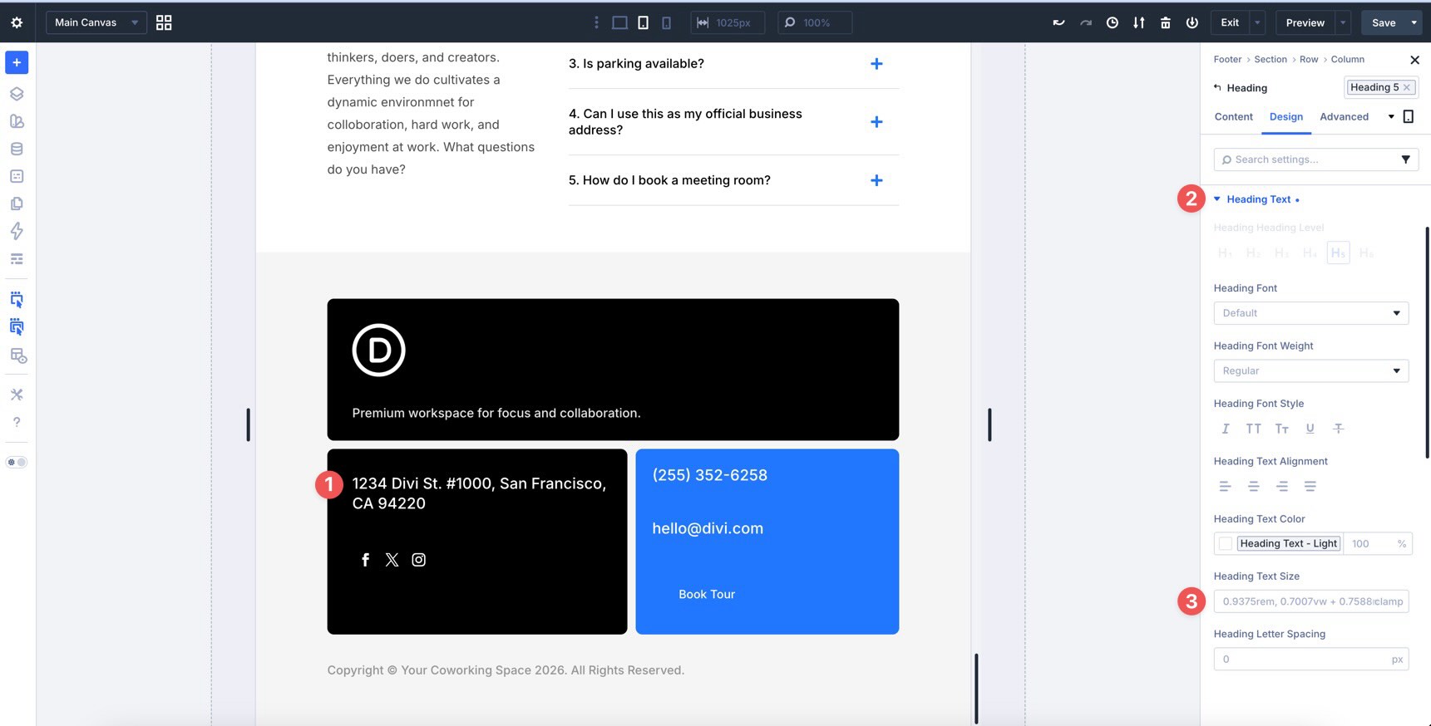Viewport: 1431px width, 726px height.
Task: Click the Facebook icon in the footer
Action: (x=365, y=560)
